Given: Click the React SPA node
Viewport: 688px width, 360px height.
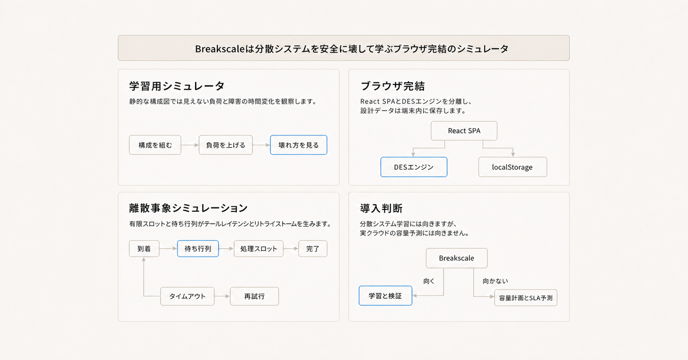Looking at the screenshot, I should pos(464,131).
